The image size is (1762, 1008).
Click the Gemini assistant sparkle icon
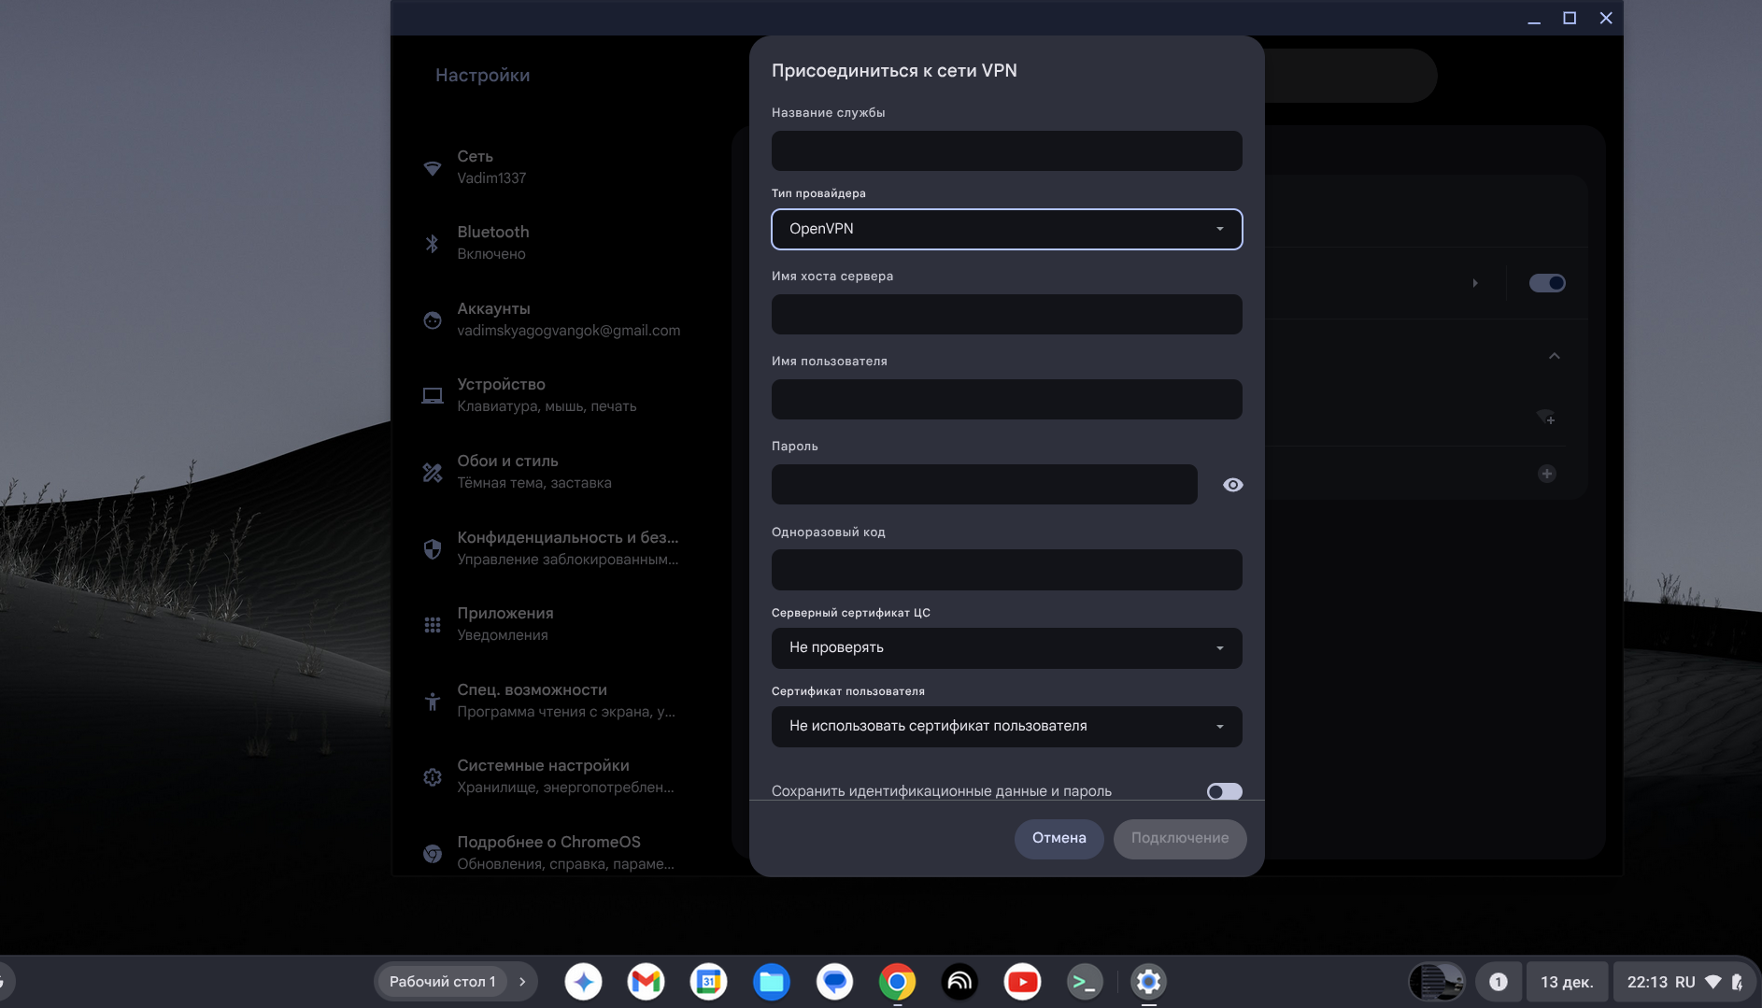[x=583, y=982]
